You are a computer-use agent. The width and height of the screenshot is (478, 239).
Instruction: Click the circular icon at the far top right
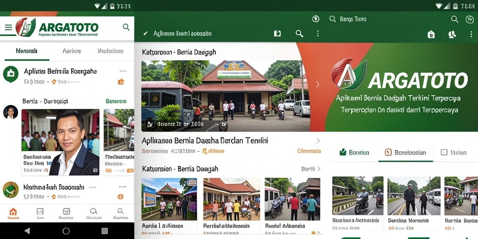[x=470, y=19]
